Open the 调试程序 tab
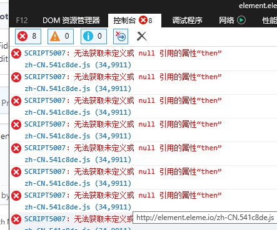 [187, 21]
